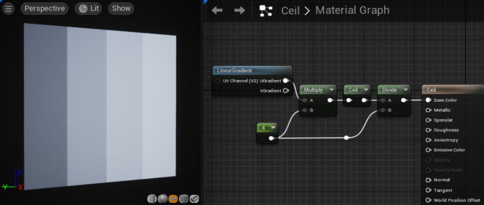Viewport: 484px width, 205px height.
Task: Click the Divide node output pin
Action: [x=403, y=100]
